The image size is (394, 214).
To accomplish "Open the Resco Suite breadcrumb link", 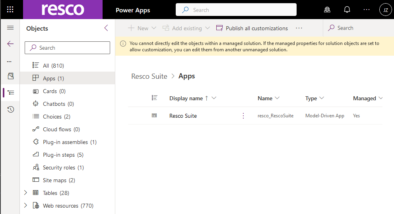I will 149,76.
